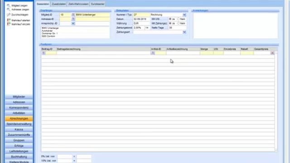
Task: Switch to the Zusatzdaten tab
Action: click(x=59, y=4)
